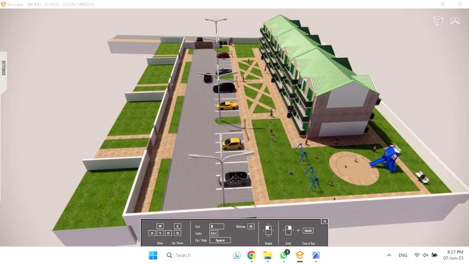Open the Settings side tab

coord(4,68)
